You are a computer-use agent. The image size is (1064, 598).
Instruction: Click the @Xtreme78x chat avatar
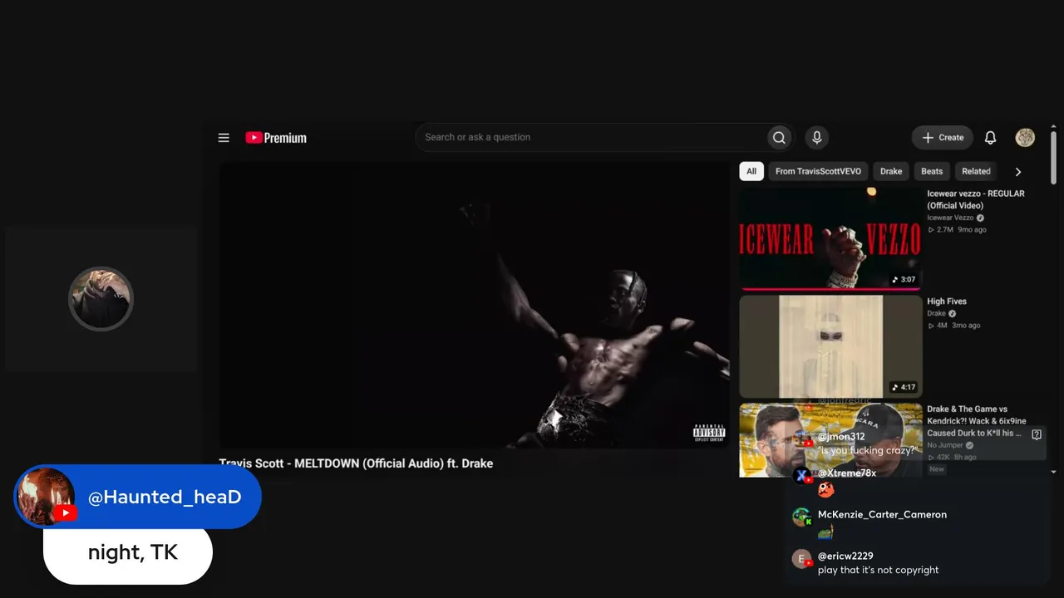(x=801, y=476)
